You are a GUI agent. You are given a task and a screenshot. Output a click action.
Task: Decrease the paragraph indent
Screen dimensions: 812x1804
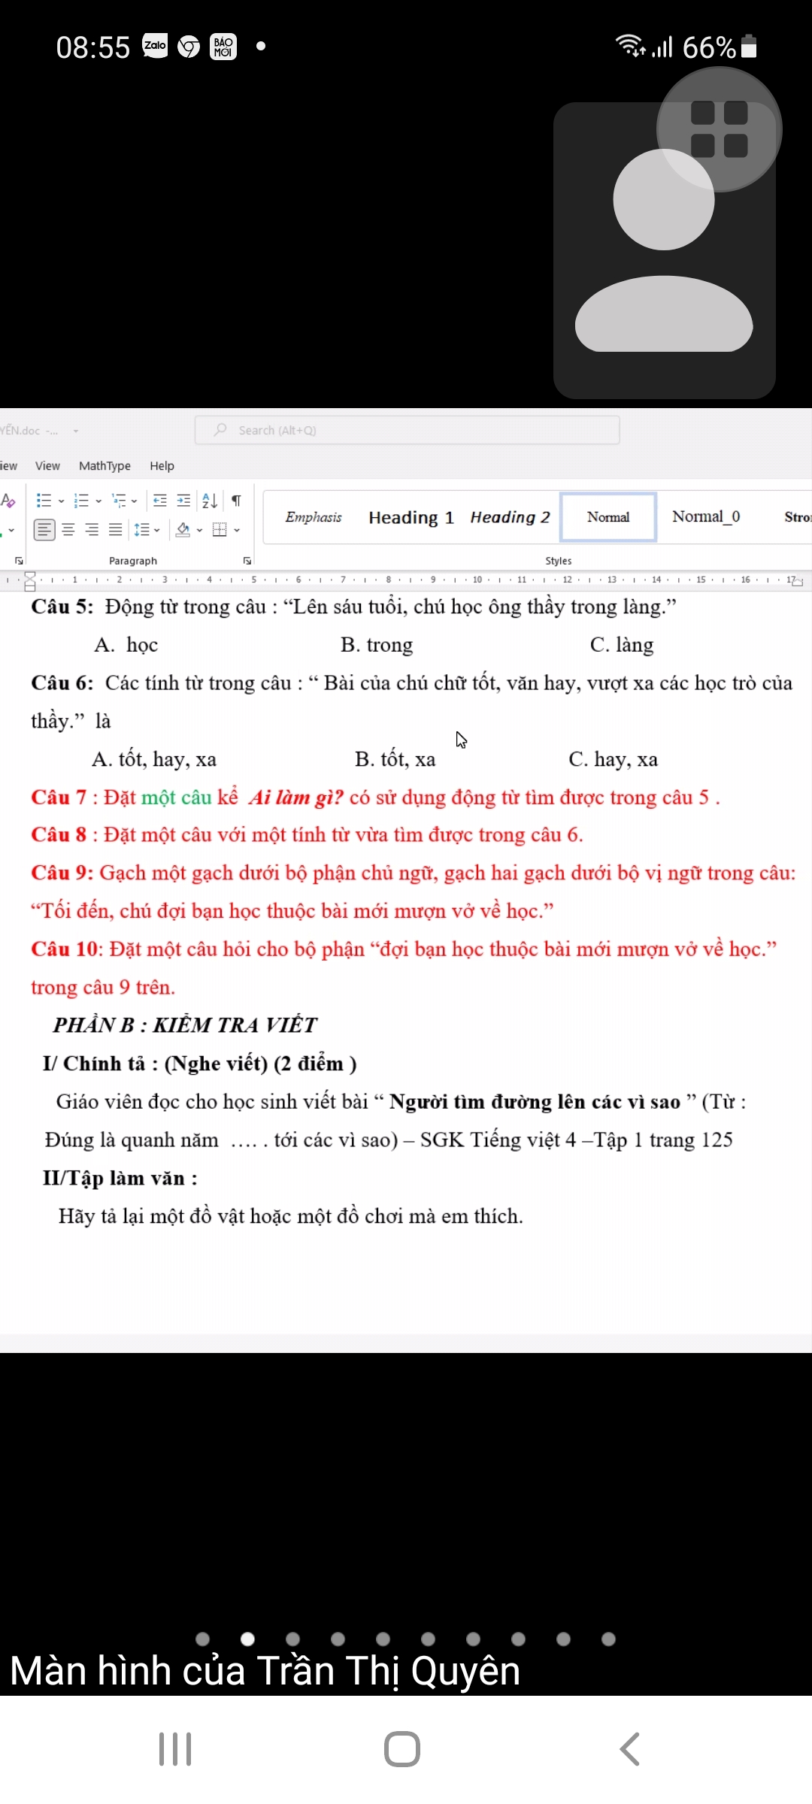[x=160, y=501]
